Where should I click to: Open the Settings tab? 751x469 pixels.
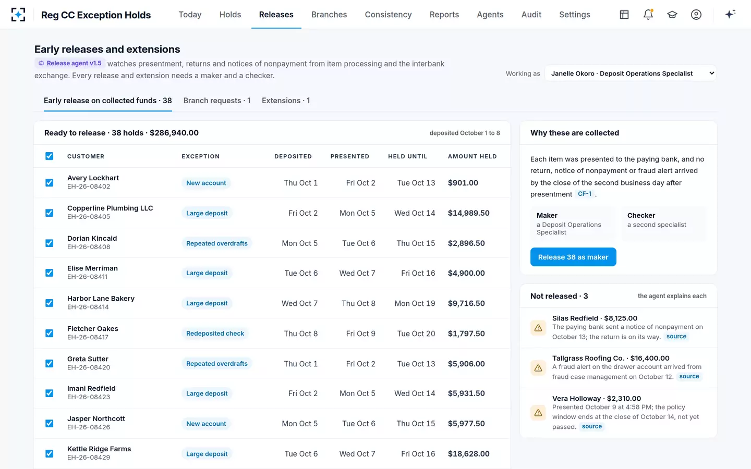click(575, 15)
